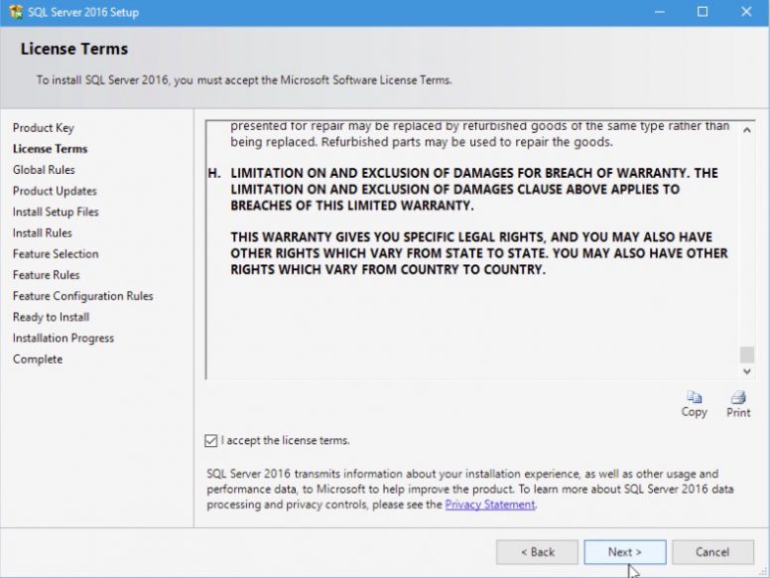Click the section H limitation heading text
Screen dimensions: 770x578
[x=474, y=190]
